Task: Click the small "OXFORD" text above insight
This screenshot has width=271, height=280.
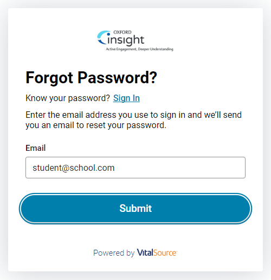Action: (x=122, y=32)
